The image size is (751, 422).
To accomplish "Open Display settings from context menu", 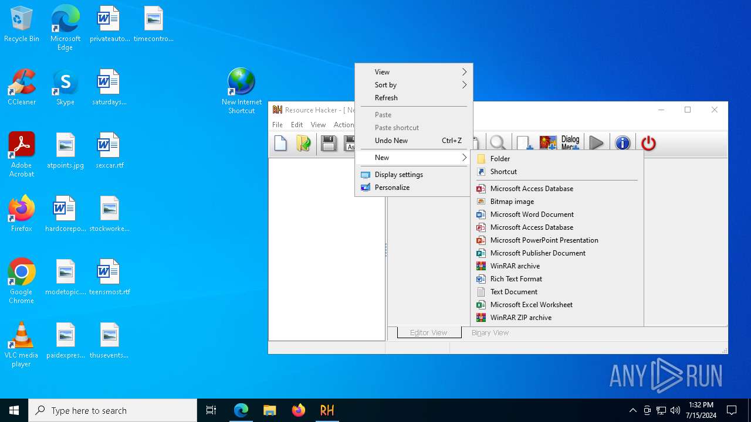I will coord(414,175).
